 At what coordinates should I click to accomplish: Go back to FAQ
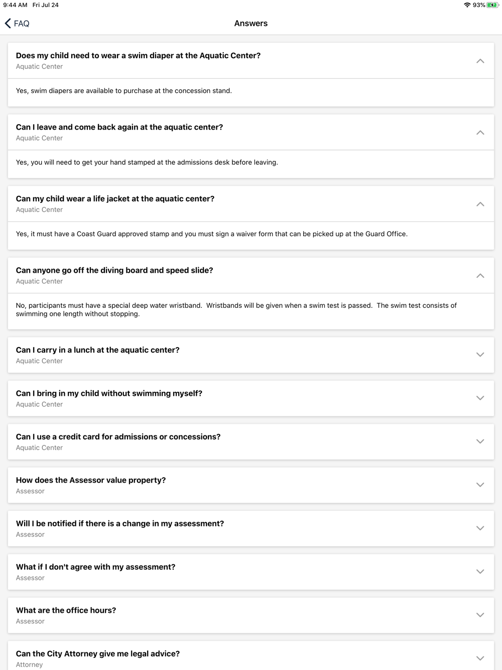[x=17, y=23]
